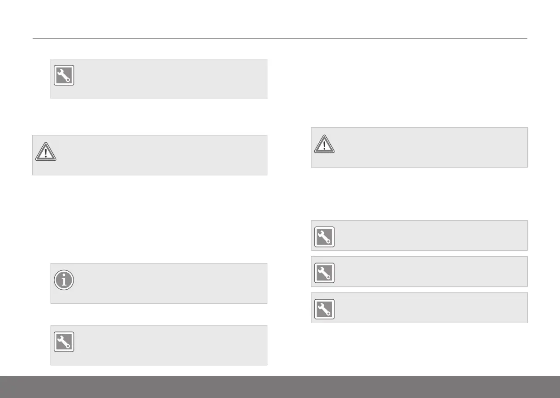Click the warning triangle icon in the left column
The width and height of the screenshot is (560, 398).
tap(46, 151)
